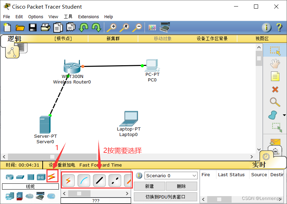Click the 新建 scenario button
This screenshot has height=204, width=287.
[x=149, y=186]
